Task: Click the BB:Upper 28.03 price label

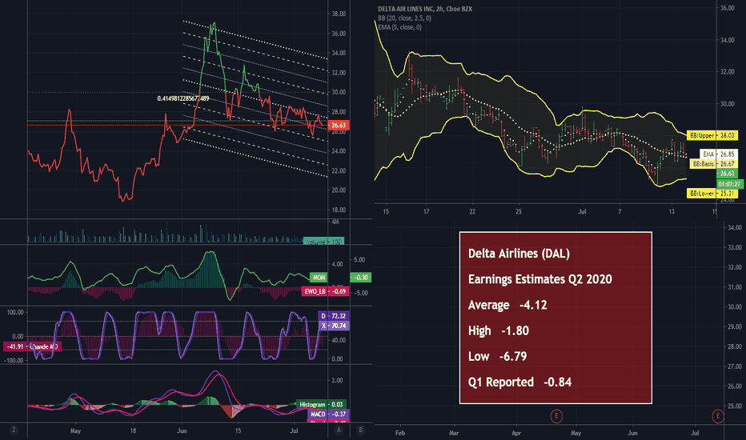Action: (712, 135)
